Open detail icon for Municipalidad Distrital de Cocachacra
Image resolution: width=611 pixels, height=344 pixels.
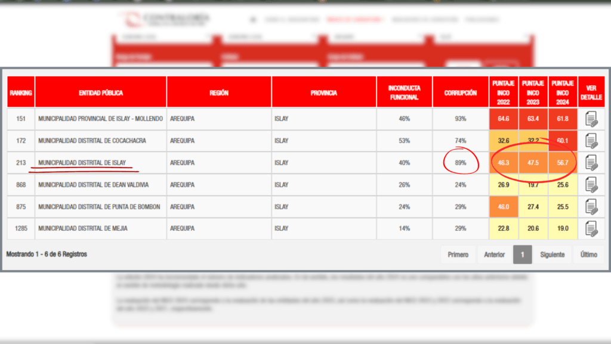point(591,141)
